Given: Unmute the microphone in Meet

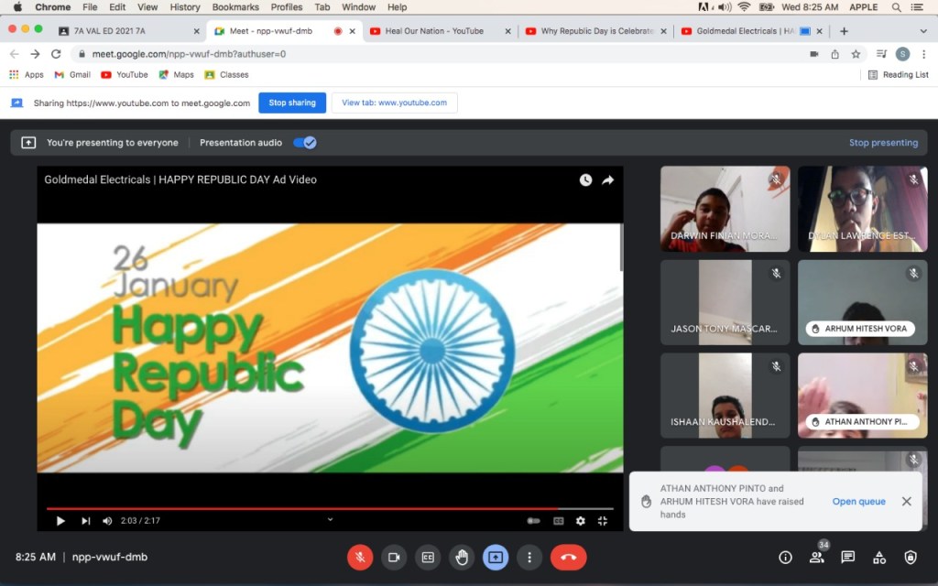Looking at the screenshot, I should 360,557.
